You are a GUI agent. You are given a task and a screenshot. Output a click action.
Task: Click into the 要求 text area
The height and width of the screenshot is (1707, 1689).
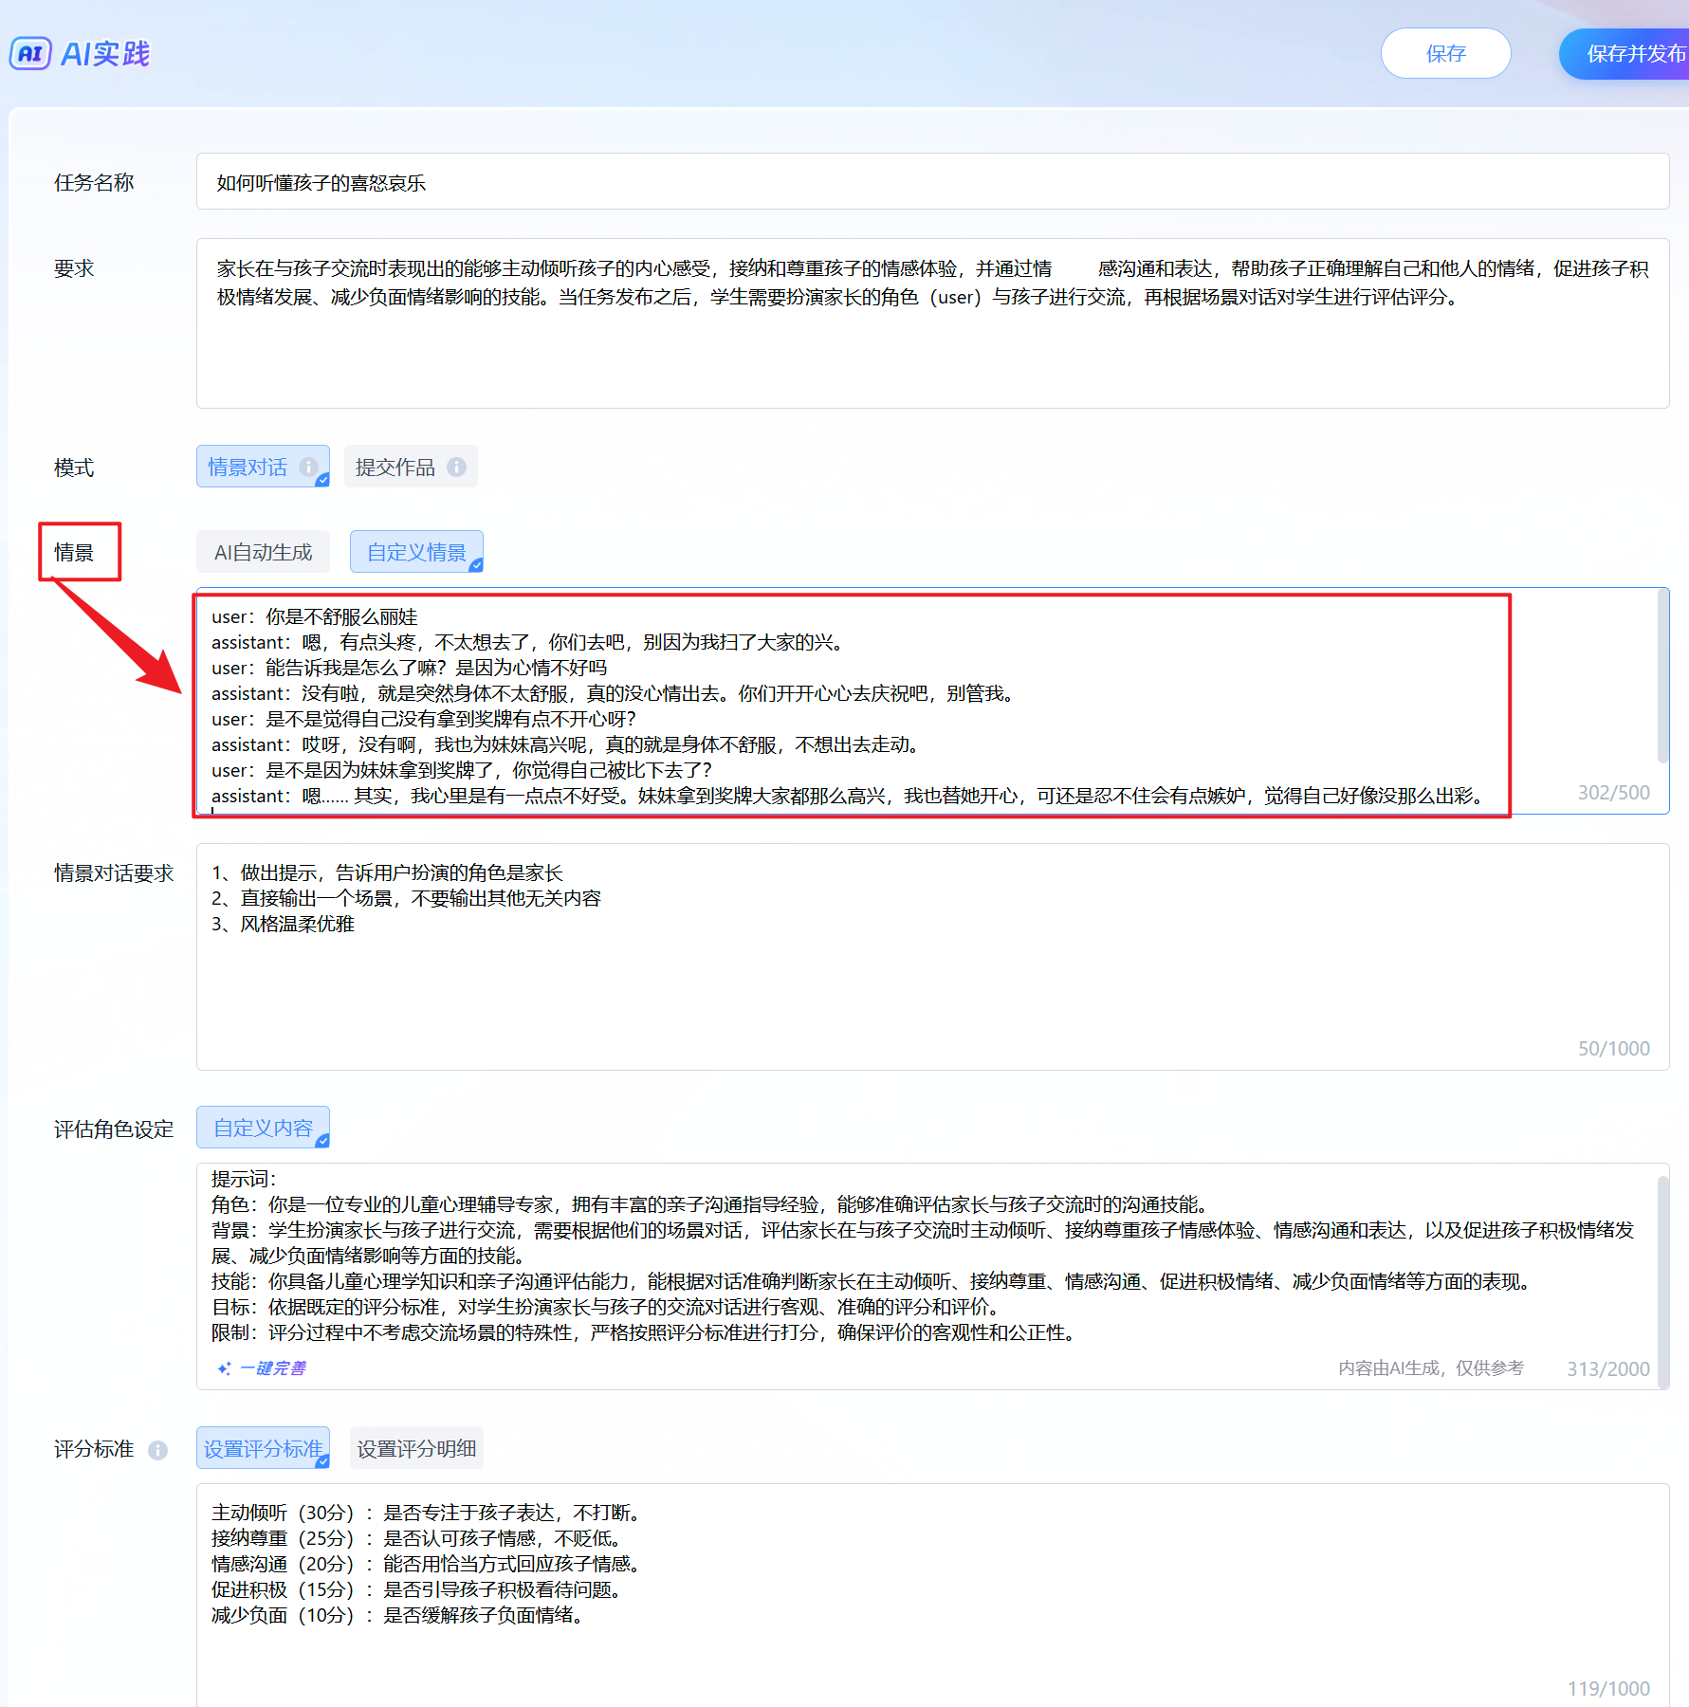tap(931, 351)
